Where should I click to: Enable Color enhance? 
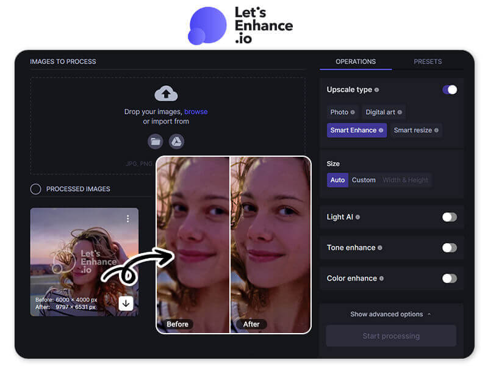(x=450, y=278)
